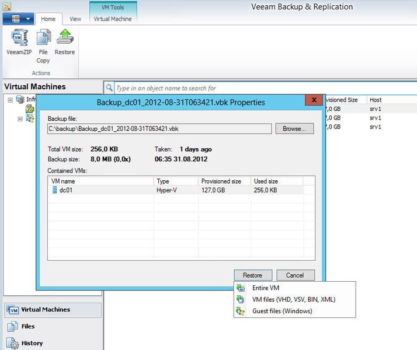Open the Virtual Machines navigation pane
Image resolution: width=417 pixels, height=350 pixels.
point(53,310)
